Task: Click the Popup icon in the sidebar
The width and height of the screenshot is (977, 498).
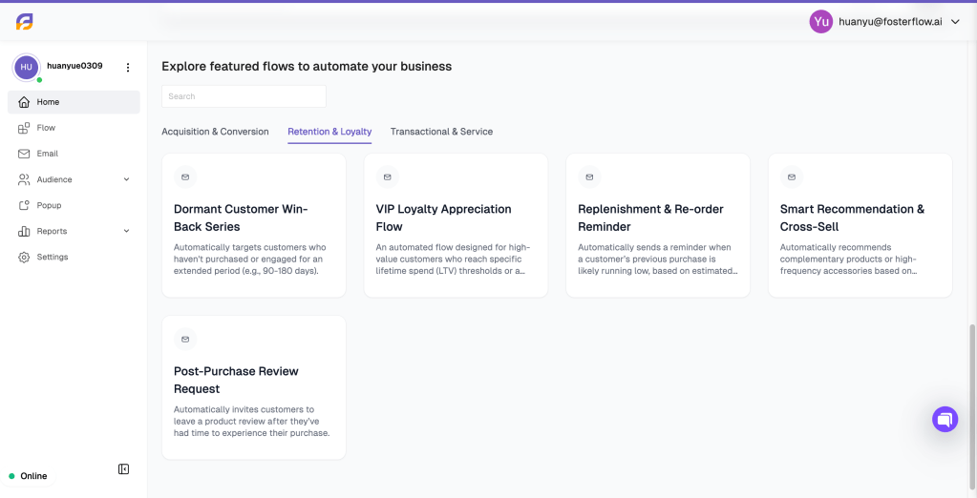Action: pyautogui.click(x=24, y=205)
